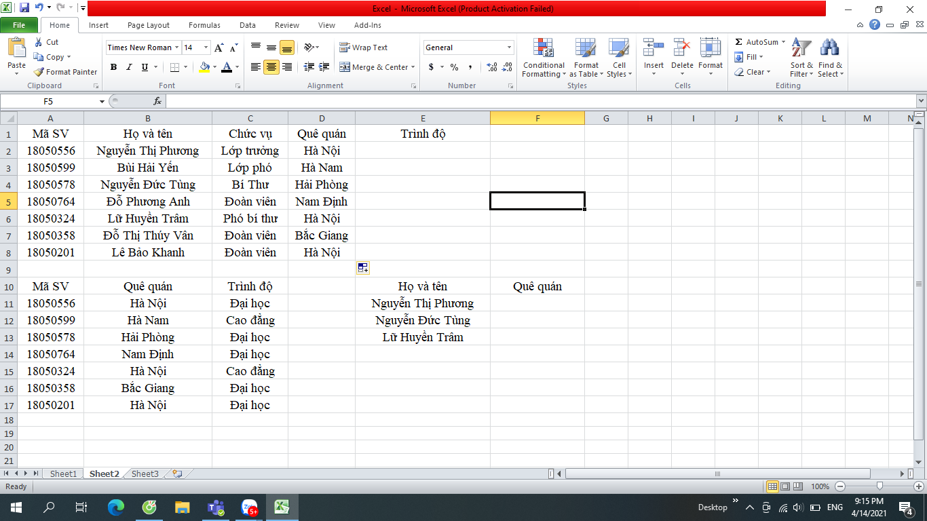Click the Auto Fill Options button near E9
The height and width of the screenshot is (521, 927).
362,268
